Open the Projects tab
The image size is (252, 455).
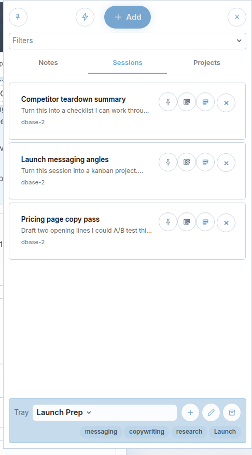click(x=207, y=63)
